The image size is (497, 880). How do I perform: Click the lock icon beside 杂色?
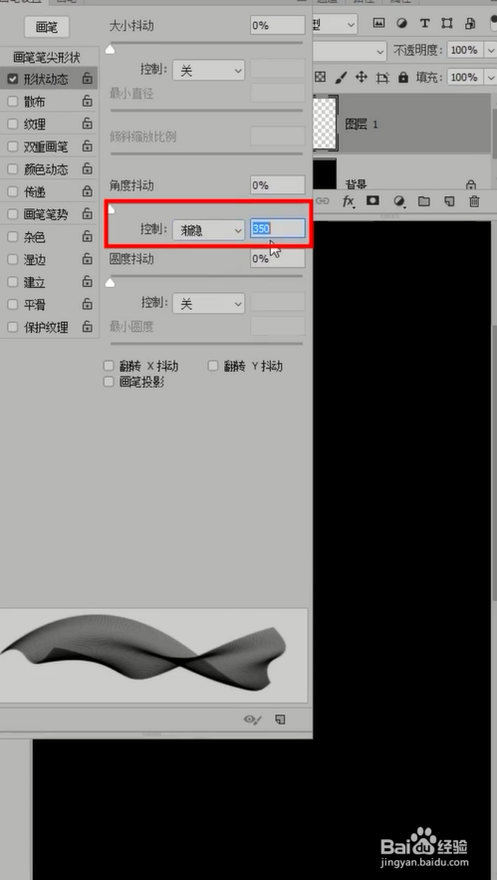[x=87, y=236]
